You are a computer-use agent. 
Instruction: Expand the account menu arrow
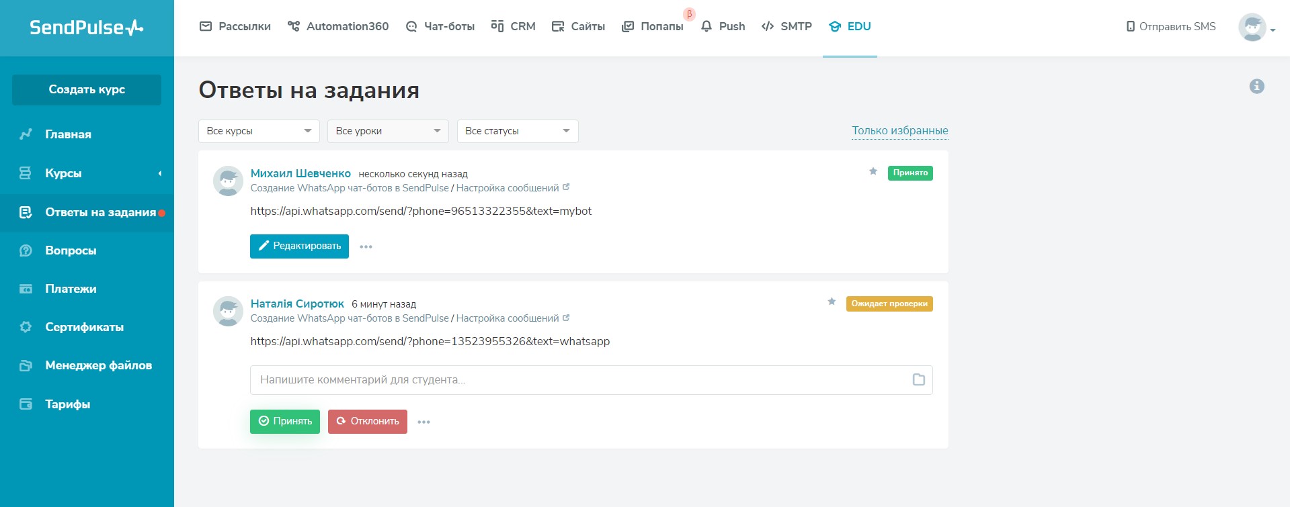[x=1273, y=30]
